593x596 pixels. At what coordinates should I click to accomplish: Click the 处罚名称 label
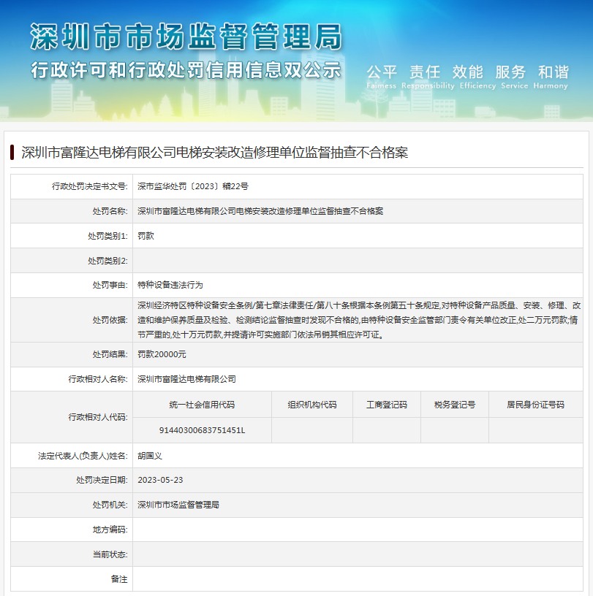(110, 211)
